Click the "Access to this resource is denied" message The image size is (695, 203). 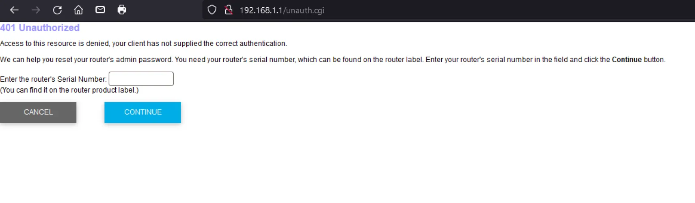click(x=143, y=43)
